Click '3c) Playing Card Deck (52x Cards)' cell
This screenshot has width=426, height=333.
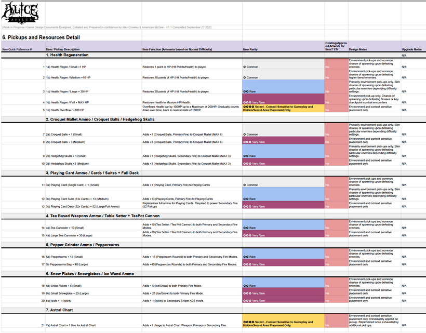click(94, 205)
